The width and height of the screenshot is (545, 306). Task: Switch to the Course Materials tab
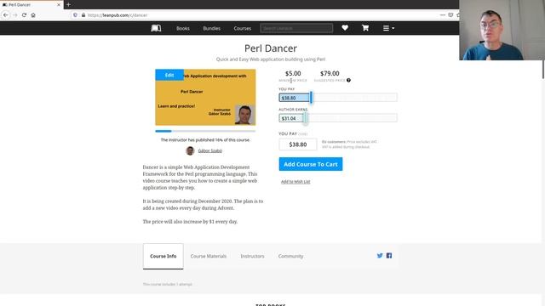208,256
